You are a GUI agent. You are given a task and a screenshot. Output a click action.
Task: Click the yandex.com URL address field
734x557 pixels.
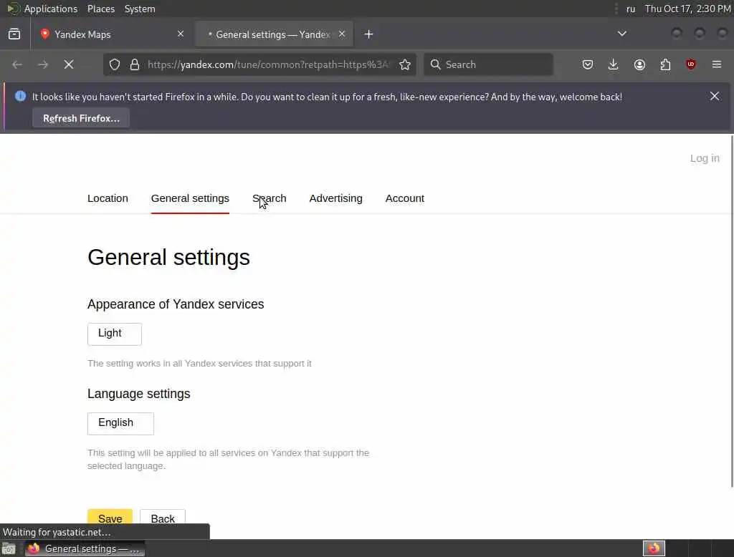[269, 64]
